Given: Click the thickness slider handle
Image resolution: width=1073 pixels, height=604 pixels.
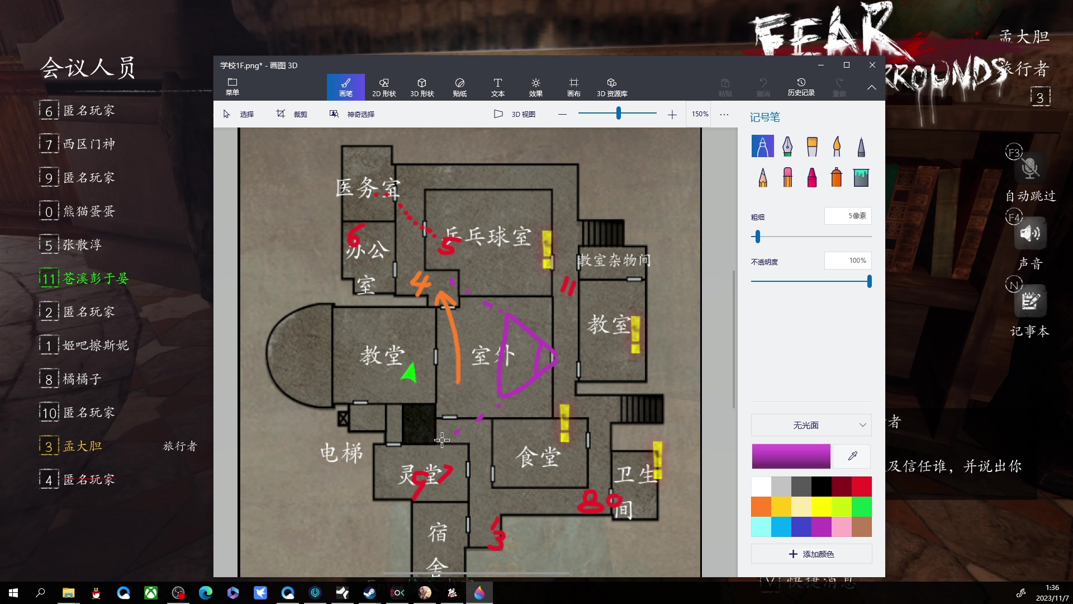Looking at the screenshot, I should coord(758,237).
